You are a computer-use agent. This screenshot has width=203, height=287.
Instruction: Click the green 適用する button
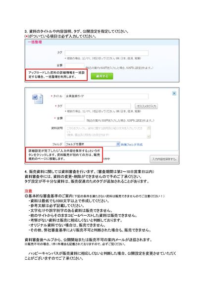tap(102, 76)
